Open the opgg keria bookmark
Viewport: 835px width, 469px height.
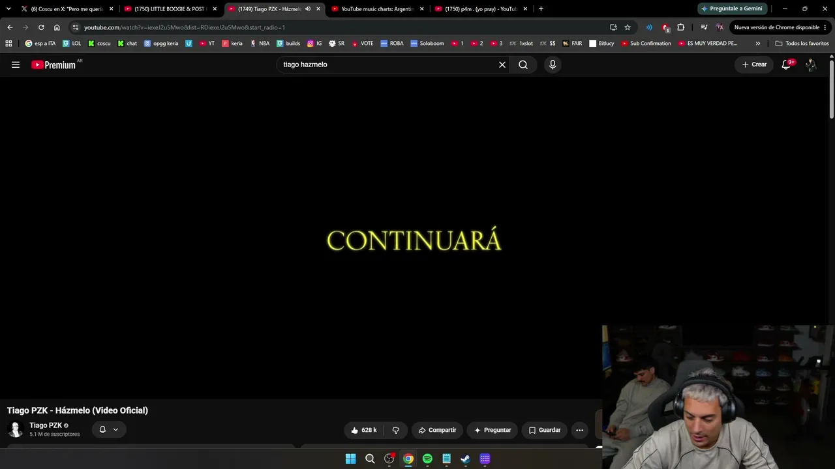(161, 44)
